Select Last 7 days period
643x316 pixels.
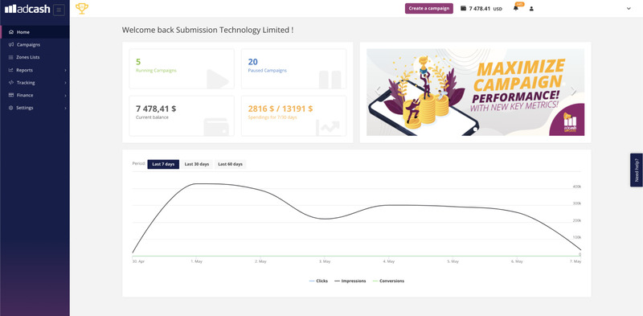163,164
